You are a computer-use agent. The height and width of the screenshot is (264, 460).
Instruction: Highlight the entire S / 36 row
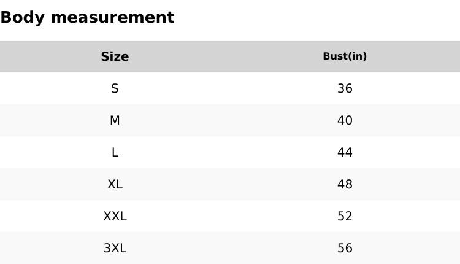tap(230, 88)
